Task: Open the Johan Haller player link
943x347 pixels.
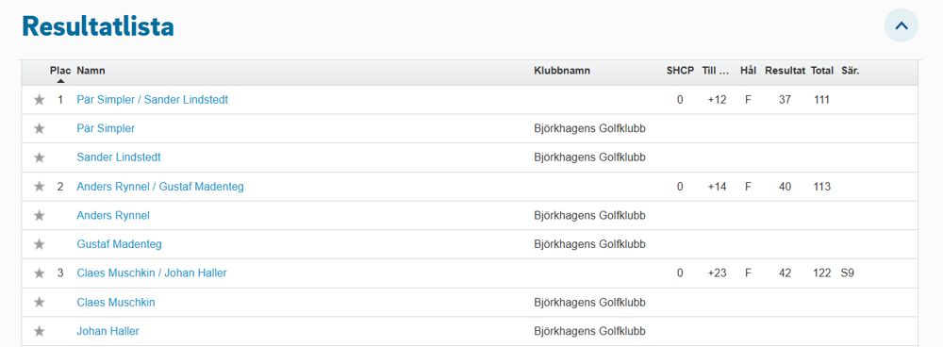Action: click(x=108, y=331)
